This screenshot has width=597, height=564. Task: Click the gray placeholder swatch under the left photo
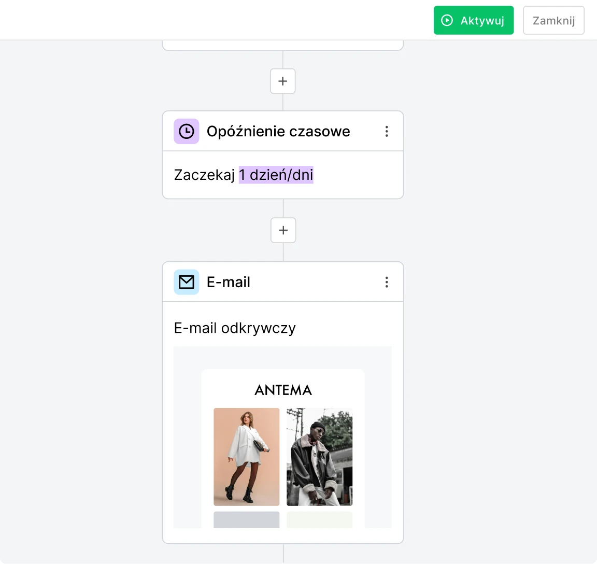pos(246,520)
